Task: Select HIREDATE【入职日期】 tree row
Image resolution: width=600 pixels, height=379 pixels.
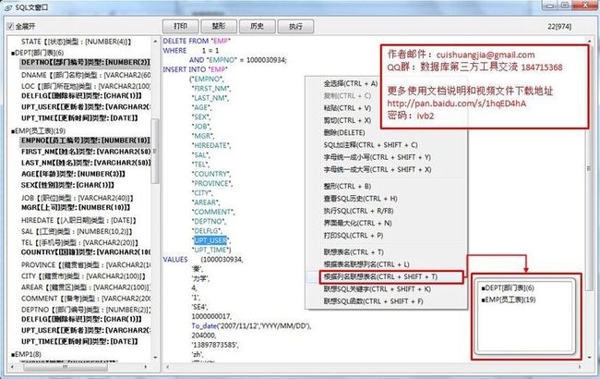Action: 78,220
